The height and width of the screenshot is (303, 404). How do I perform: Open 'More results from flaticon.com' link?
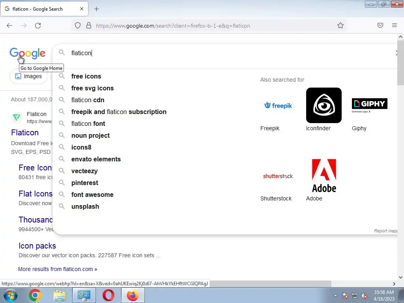[x=58, y=269]
